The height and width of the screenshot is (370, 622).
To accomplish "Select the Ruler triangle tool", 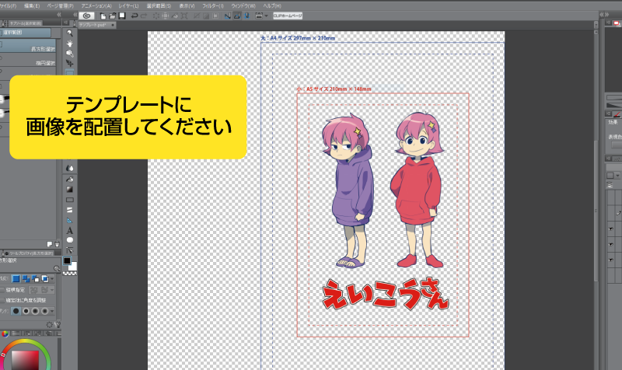I will point(70,221).
